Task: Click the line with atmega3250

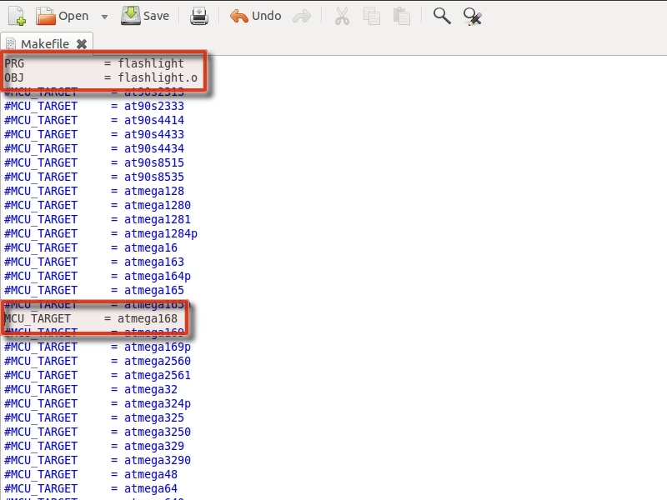Action: [x=98, y=432]
